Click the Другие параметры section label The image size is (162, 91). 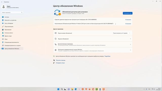click(58, 29)
